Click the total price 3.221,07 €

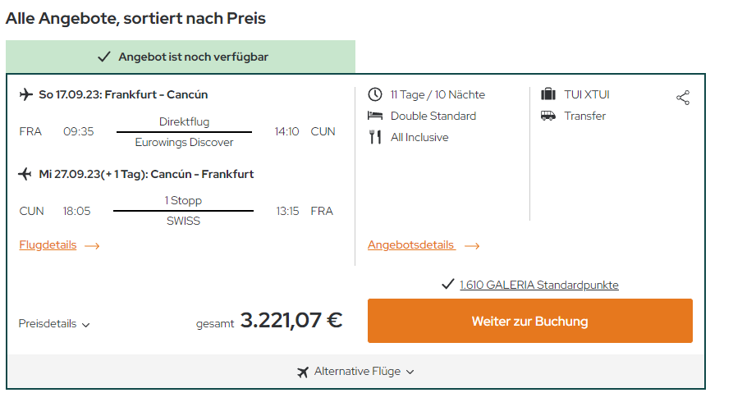point(291,321)
